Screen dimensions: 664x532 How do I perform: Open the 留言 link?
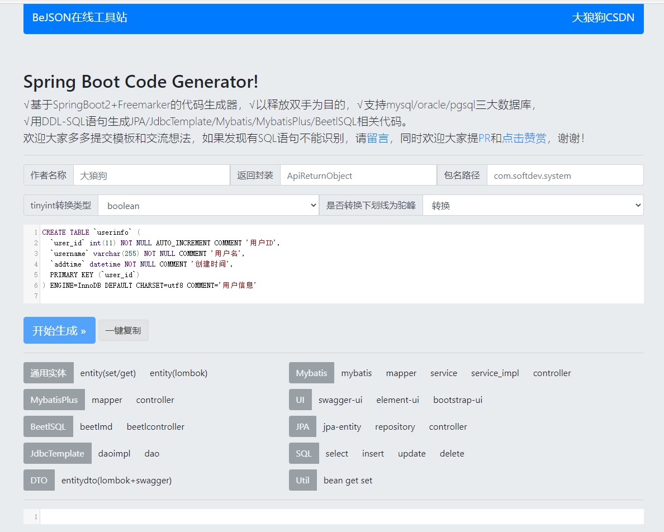(x=378, y=139)
